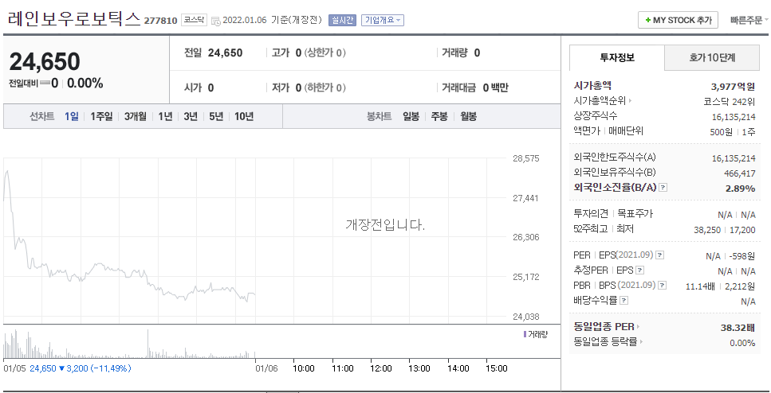Select the 3개월 line chart period
This screenshot has height=393, width=771.
click(136, 117)
